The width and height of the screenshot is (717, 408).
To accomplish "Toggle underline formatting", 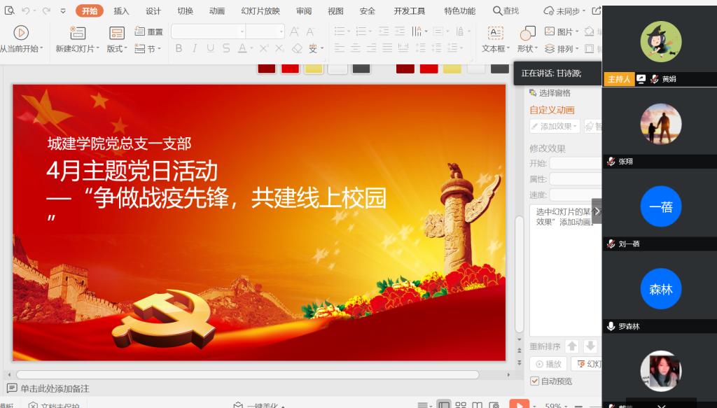I will tap(210, 48).
